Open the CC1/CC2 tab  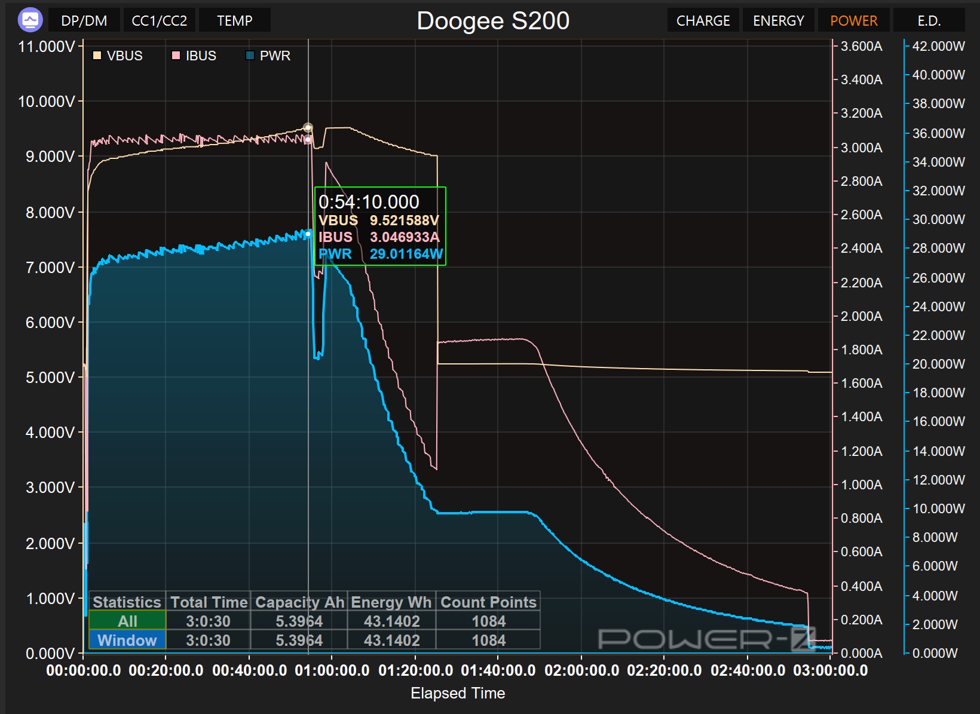(x=160, y=20)
